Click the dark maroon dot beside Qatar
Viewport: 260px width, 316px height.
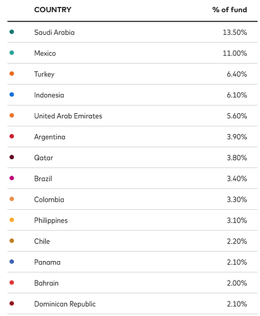12,157
